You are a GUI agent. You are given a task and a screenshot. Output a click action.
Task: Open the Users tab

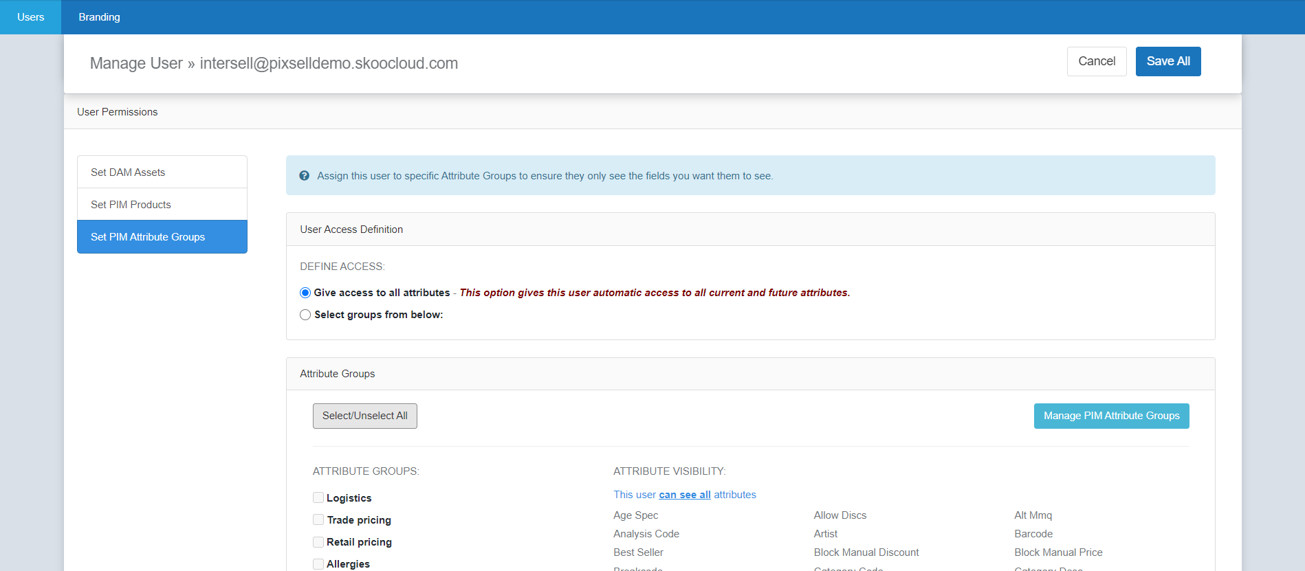click(x=30, y=17)
